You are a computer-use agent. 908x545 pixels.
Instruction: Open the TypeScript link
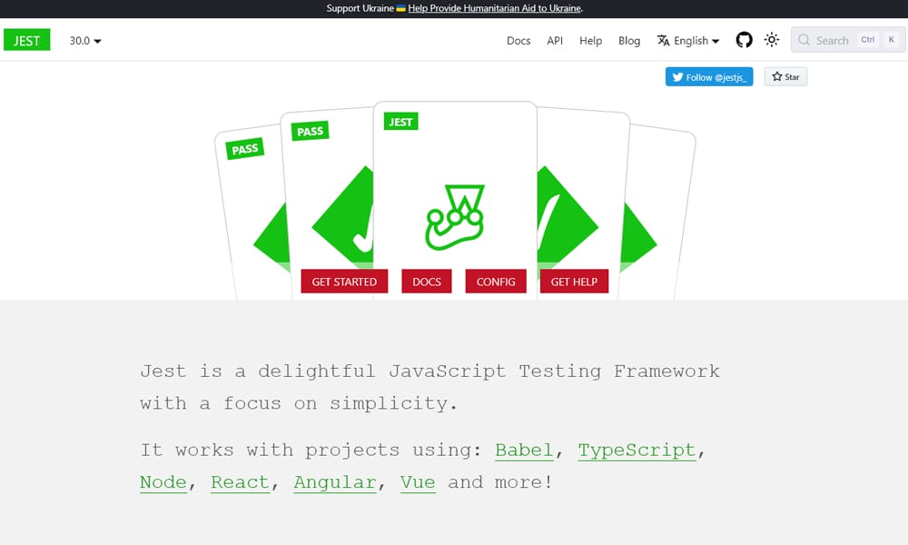pos(637,450)
